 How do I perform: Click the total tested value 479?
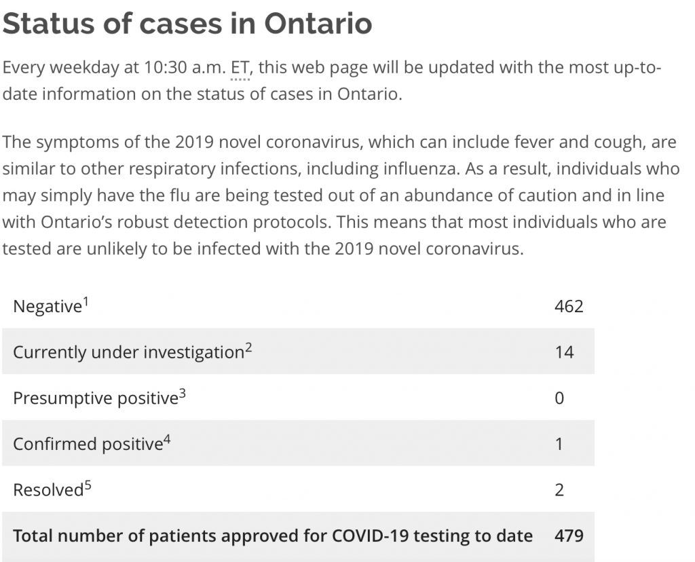pyautogui.click(x=569, y=536)
